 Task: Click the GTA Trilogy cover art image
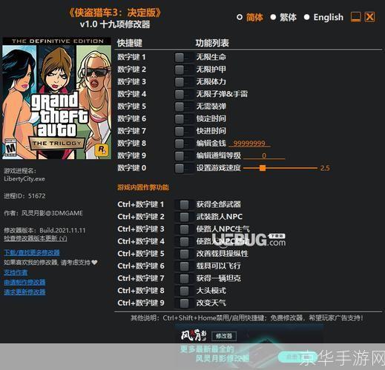coord(56,98)
